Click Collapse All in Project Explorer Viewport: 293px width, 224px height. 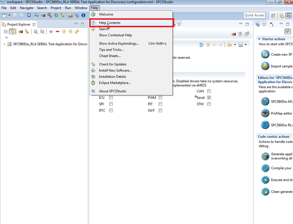click(6, 32)
